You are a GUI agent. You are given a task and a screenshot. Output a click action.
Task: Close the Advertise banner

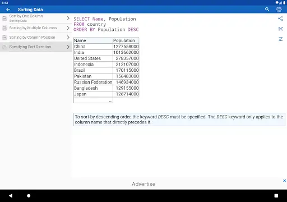click(284, 181)
